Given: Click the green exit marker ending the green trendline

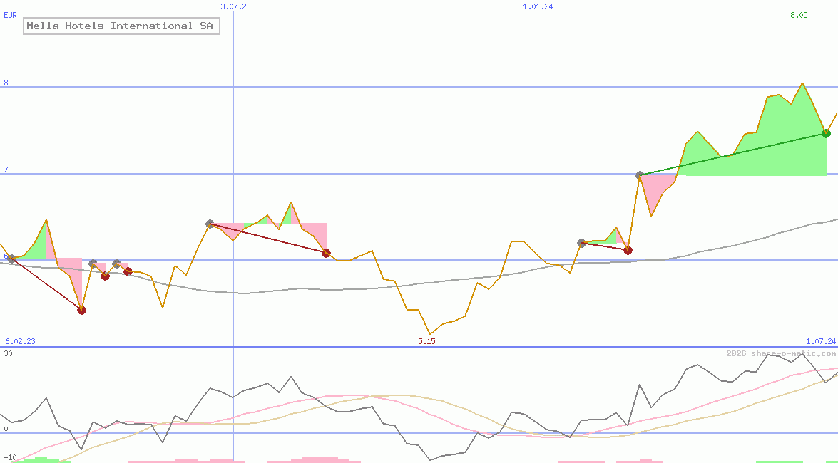Looking at the screenshot, I should click(826, 133).
